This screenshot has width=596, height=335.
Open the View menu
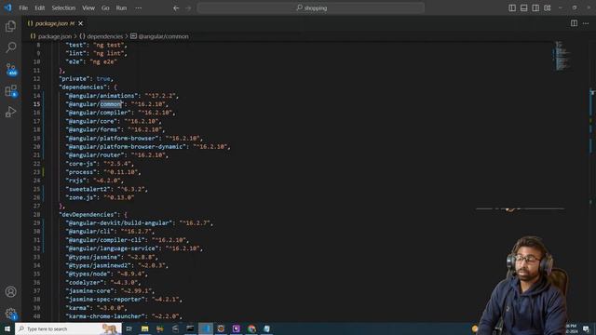tap(88, 8)
